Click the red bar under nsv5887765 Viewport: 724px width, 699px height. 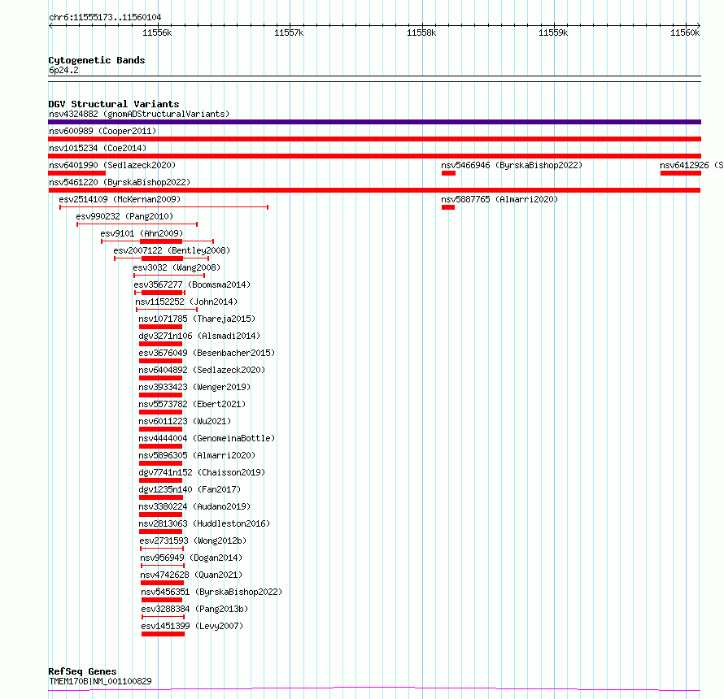448,207
